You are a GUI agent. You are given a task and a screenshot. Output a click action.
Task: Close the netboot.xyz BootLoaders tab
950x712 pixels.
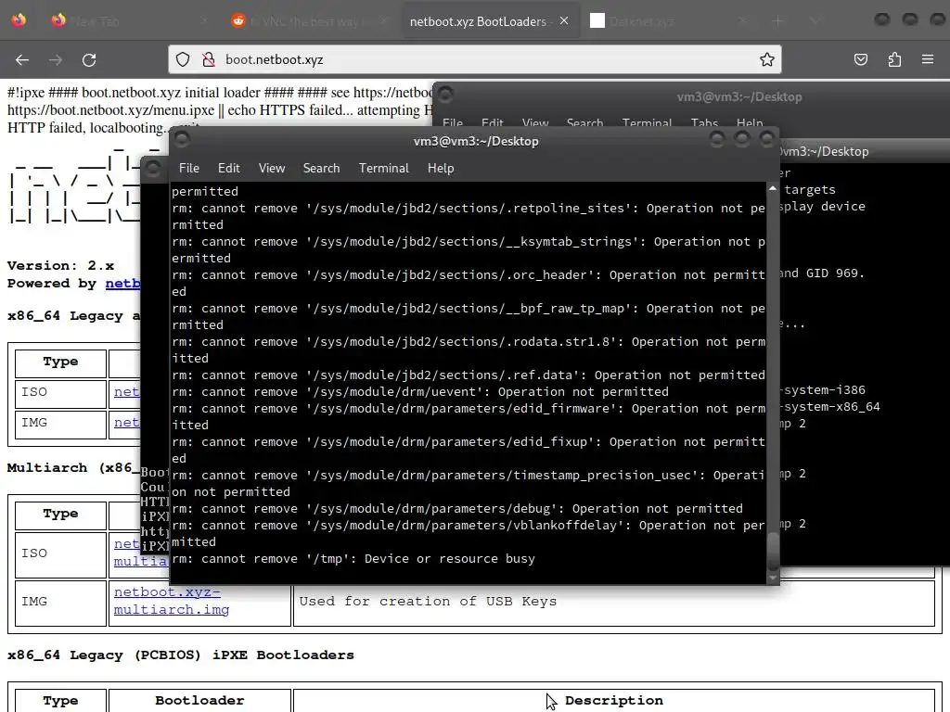coord(564,21)
